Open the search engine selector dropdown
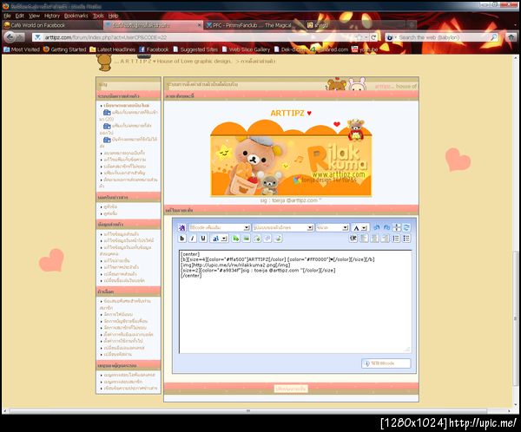The width and height of the screenshot is (521, 432). (x=391, y=37)
